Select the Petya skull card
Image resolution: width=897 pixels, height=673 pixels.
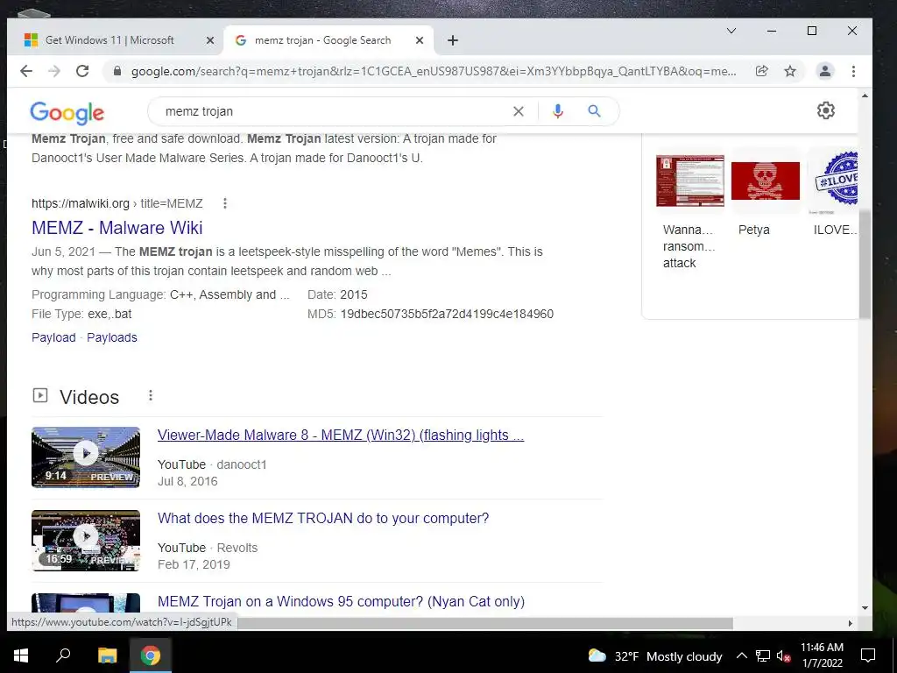766,192
